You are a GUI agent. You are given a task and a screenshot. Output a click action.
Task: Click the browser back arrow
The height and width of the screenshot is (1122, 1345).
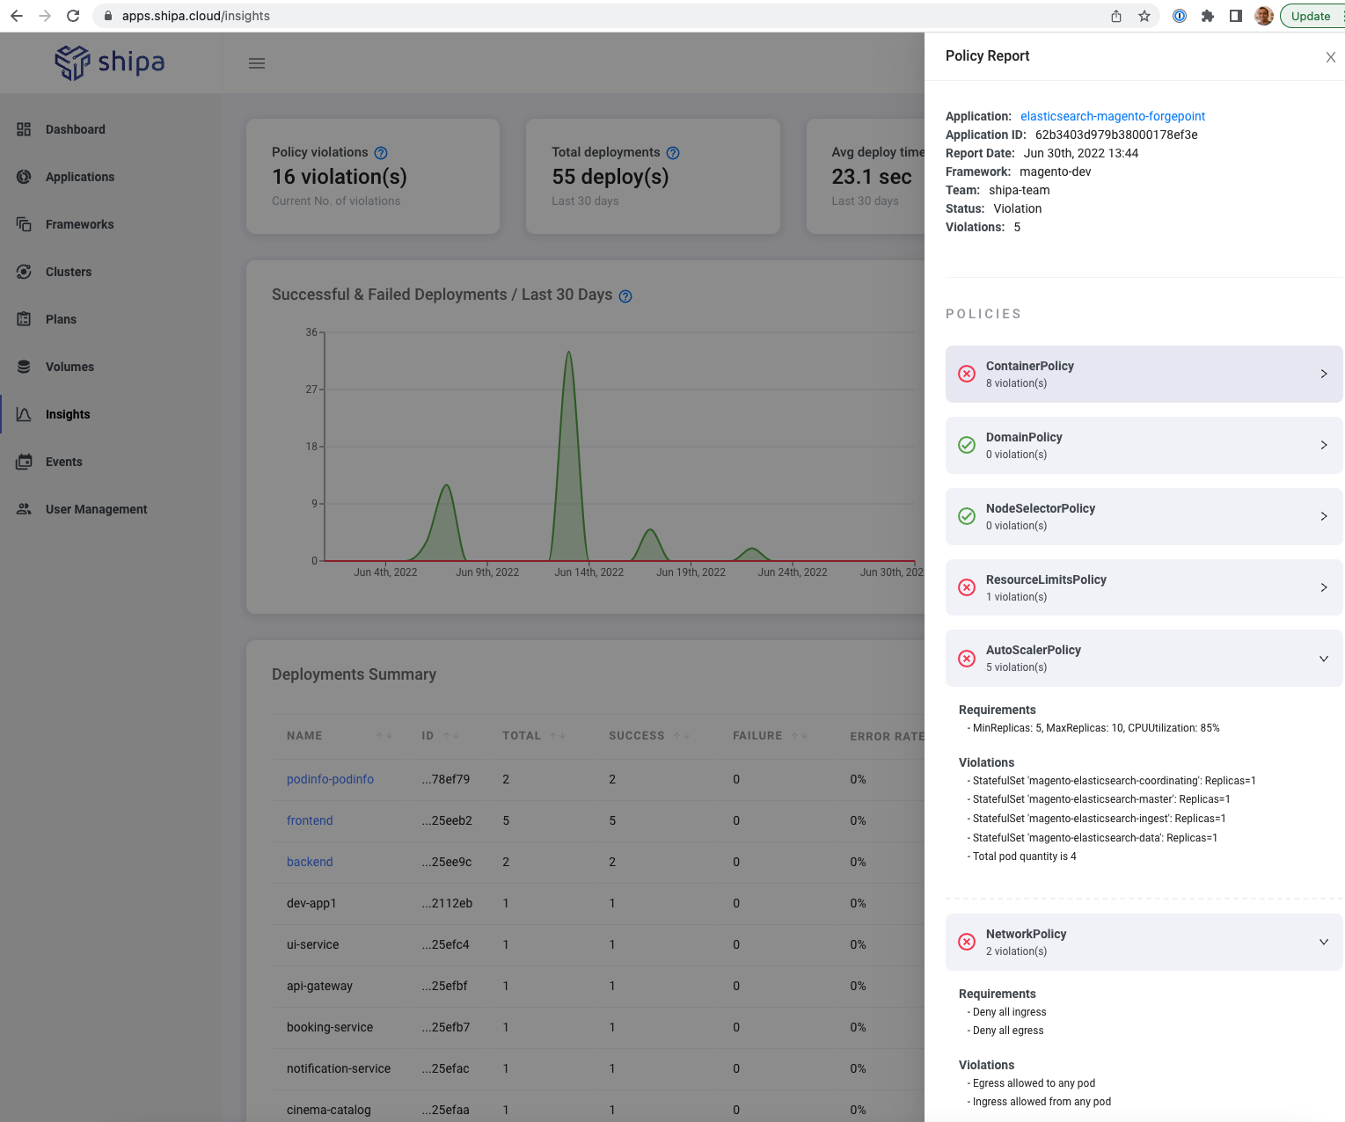coord(16,16)
